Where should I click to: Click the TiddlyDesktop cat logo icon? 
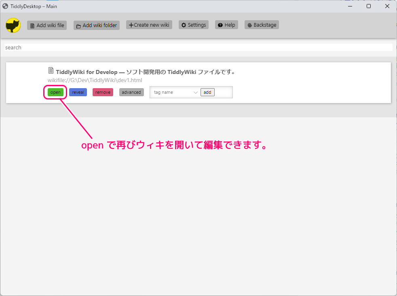[13, 25]
